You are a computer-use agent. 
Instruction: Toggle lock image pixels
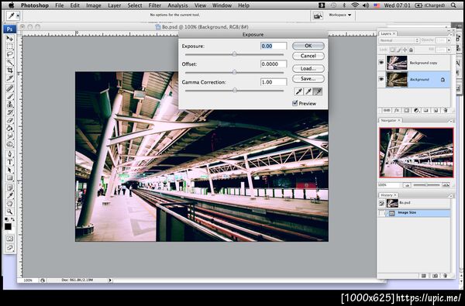click(399, 50)
